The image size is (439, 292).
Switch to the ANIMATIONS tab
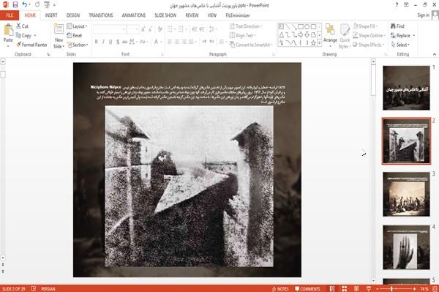[x=134, y=15]
